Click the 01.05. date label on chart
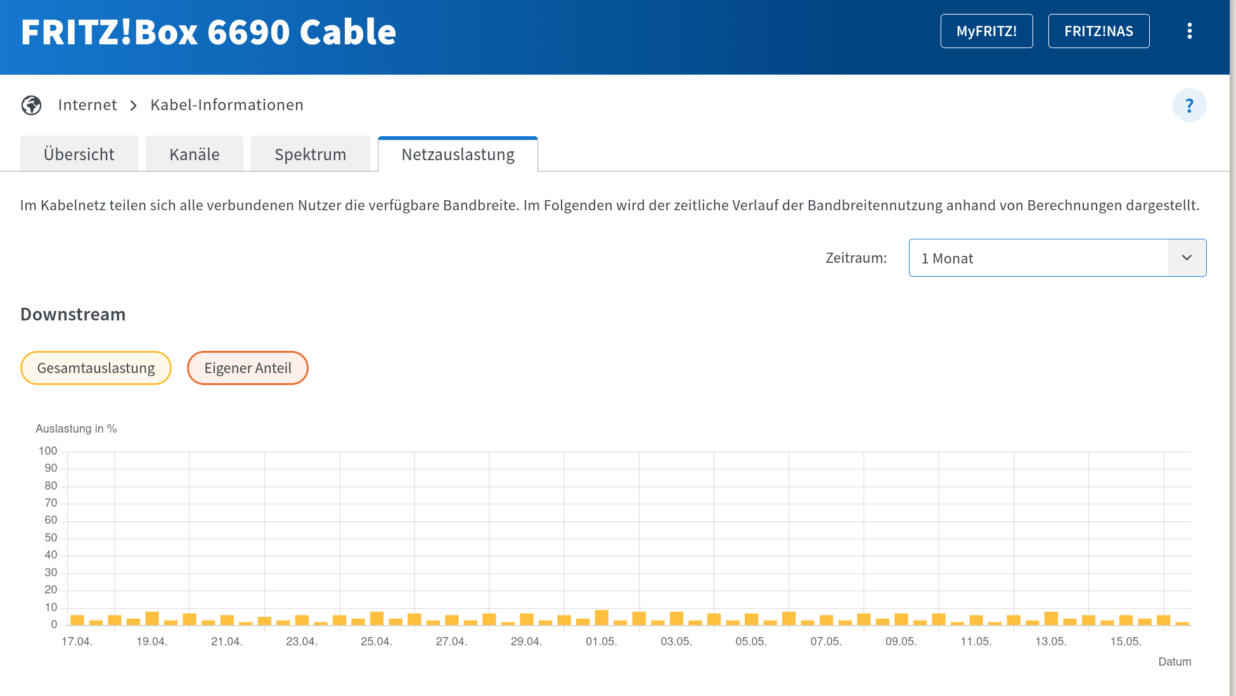The height and width of the screenshot is (696, 1236). (602, 642)
